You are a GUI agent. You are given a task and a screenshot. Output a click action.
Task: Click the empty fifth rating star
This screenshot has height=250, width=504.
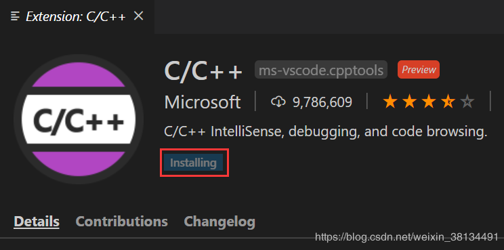(467, 102)
